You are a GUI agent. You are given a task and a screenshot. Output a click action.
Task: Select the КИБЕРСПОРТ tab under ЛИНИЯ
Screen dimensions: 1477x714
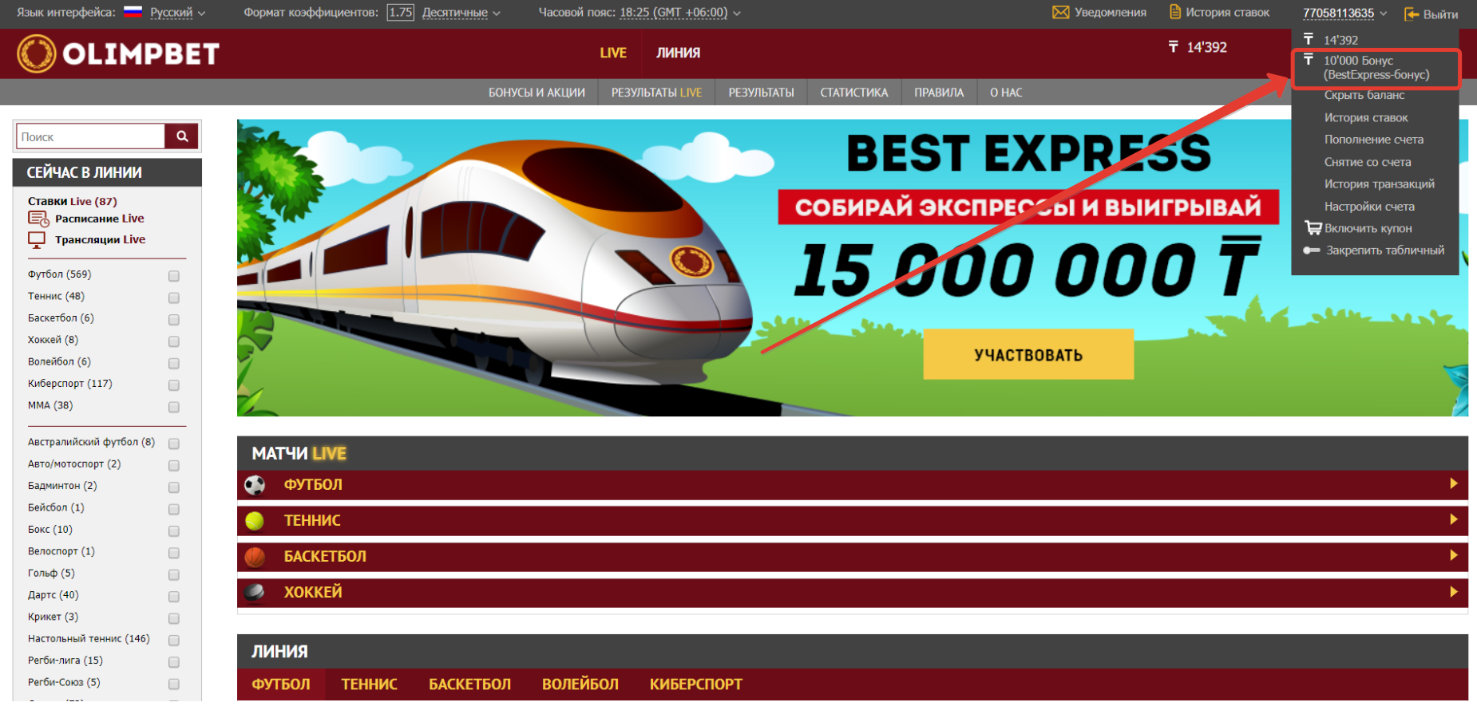695,684
